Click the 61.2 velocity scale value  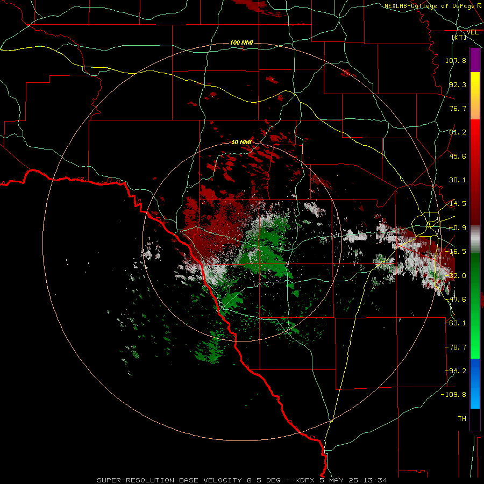(x=458, y=132)
